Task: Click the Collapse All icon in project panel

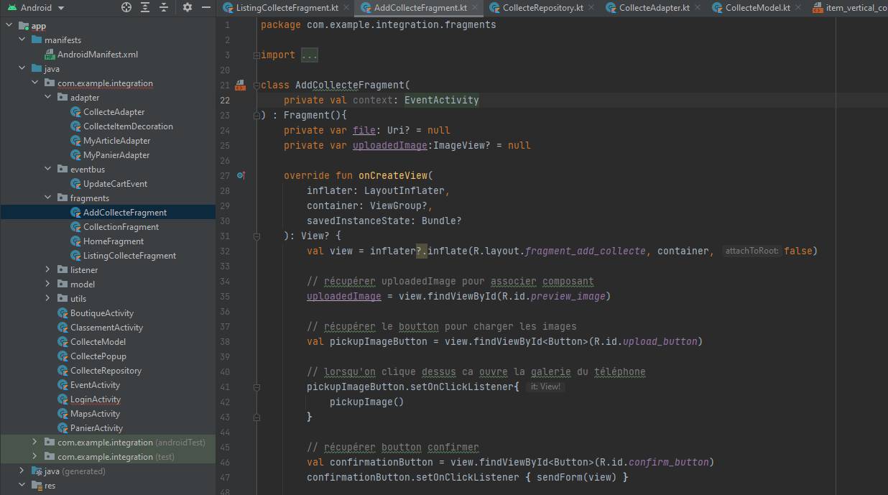Action: 164,7
